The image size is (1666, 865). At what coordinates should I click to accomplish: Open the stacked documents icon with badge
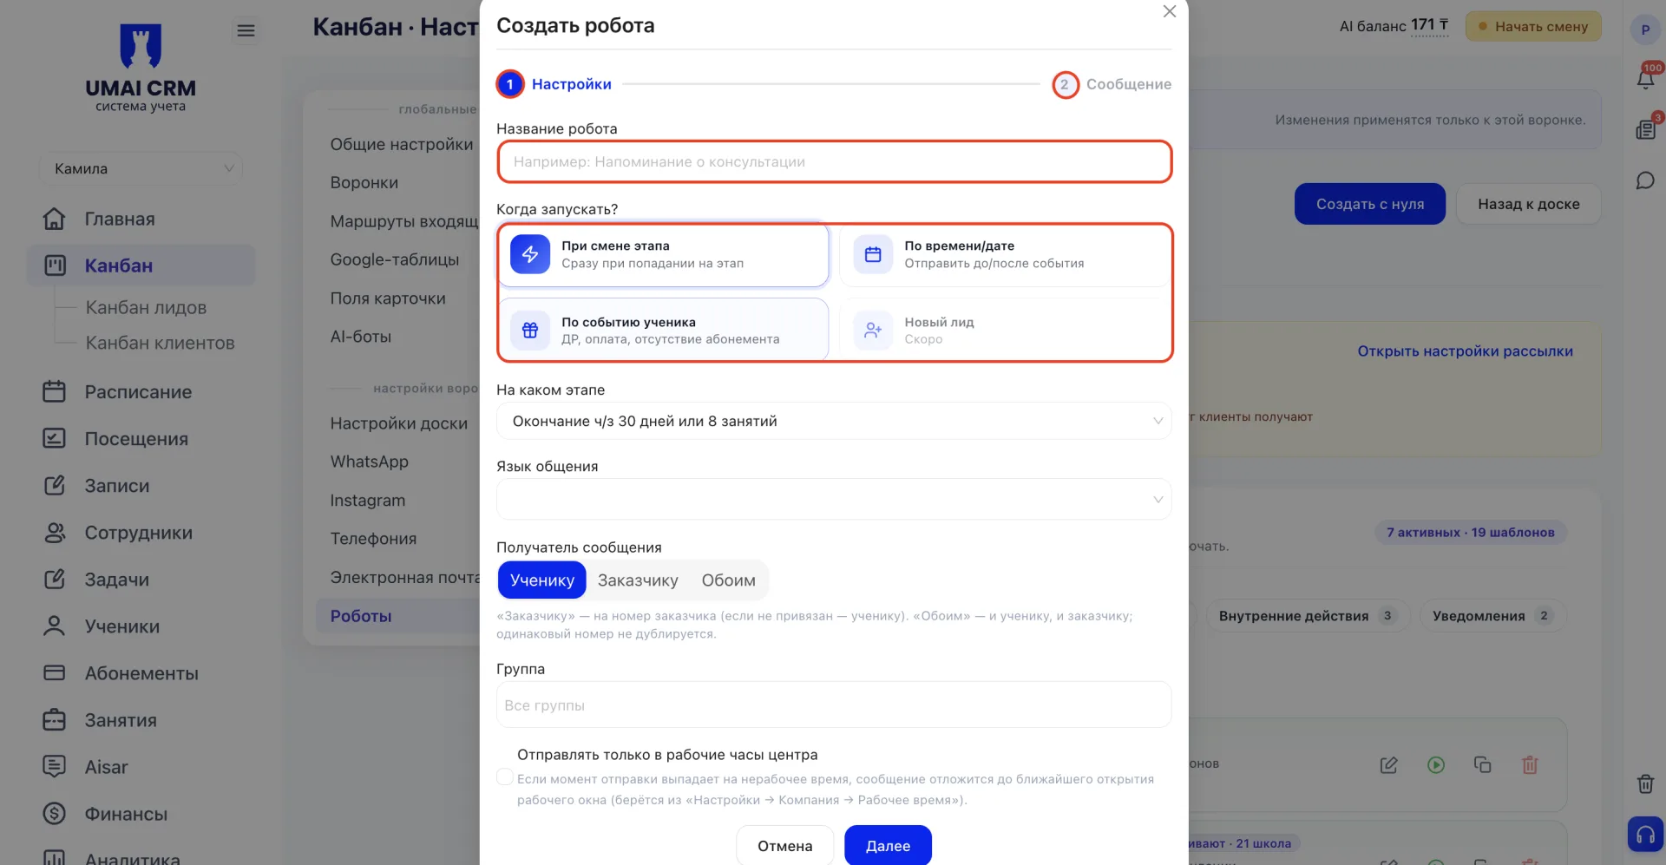coord(1645,130)
